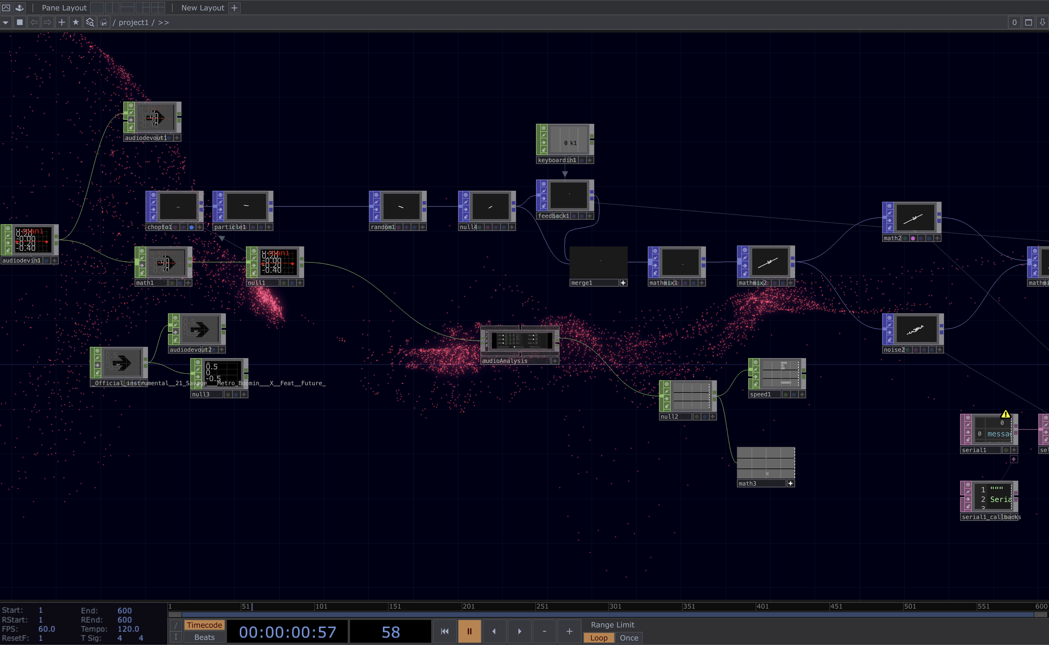Screen dimensions: 1049x645
Task: Click the New Layout plus button
Action: pyautogui.click(x=234, y=8)
